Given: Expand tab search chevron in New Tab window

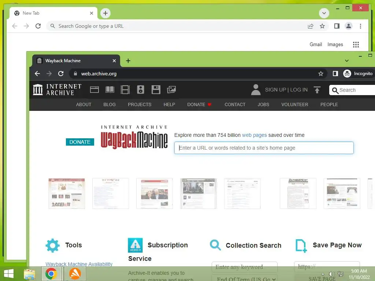Looking at the screenshot, I should tap(324, 13).
